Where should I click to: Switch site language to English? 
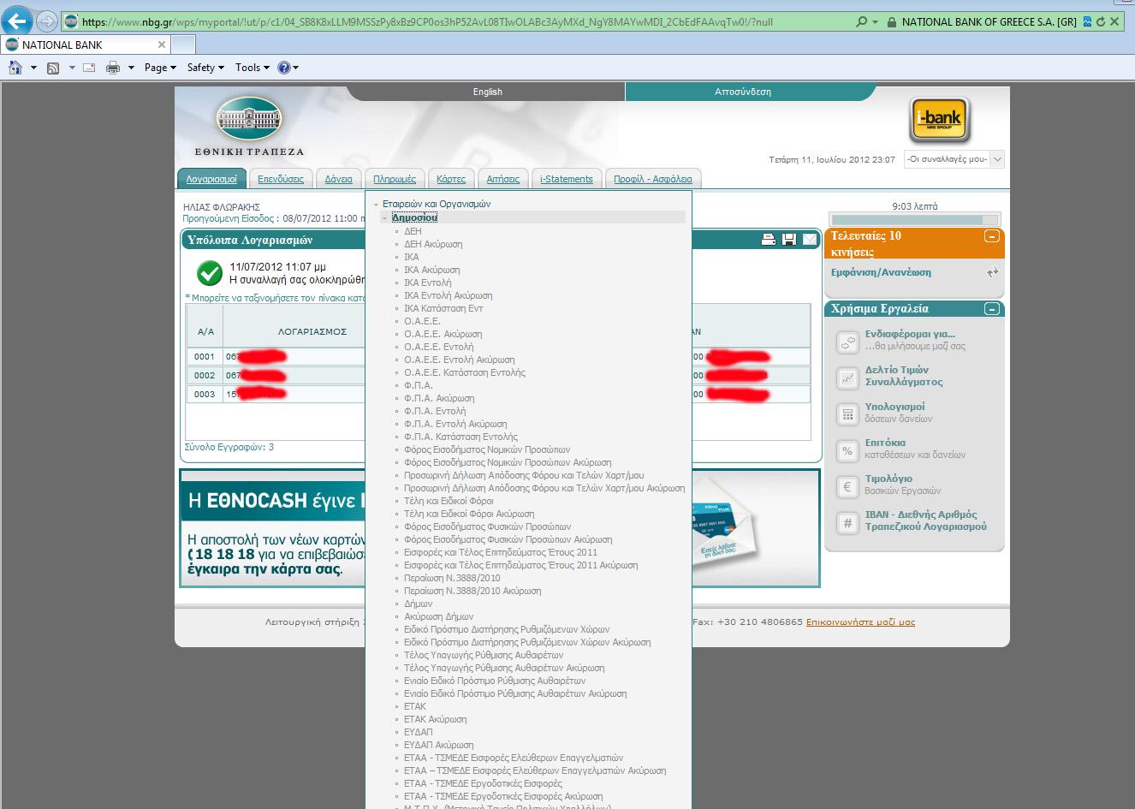pyautogui.click(x=487, y=92)
